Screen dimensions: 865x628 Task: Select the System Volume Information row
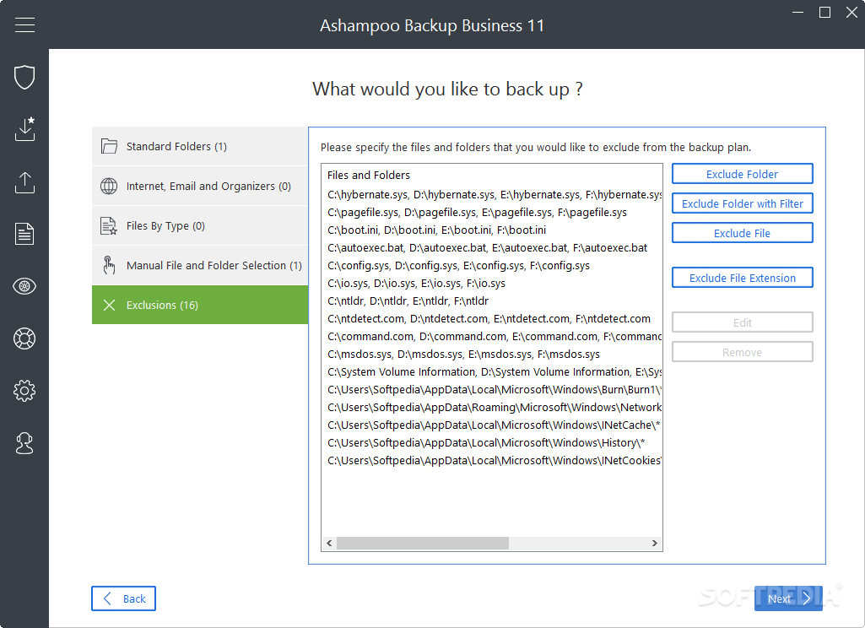tap(491, 372)
